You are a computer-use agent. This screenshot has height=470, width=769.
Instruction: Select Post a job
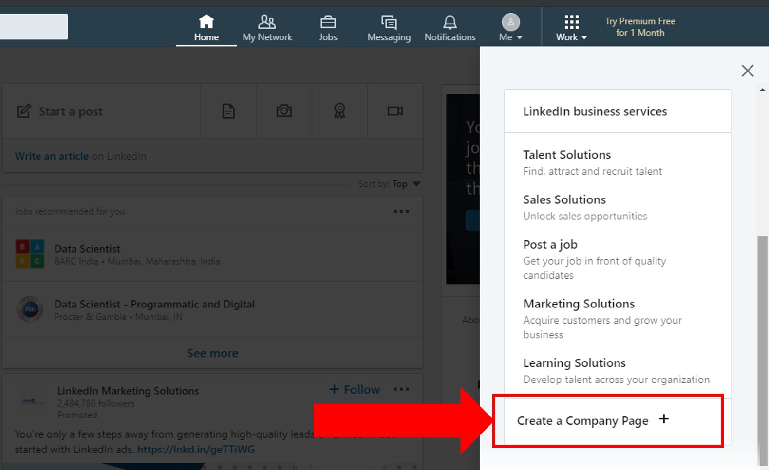click(550, 244)
